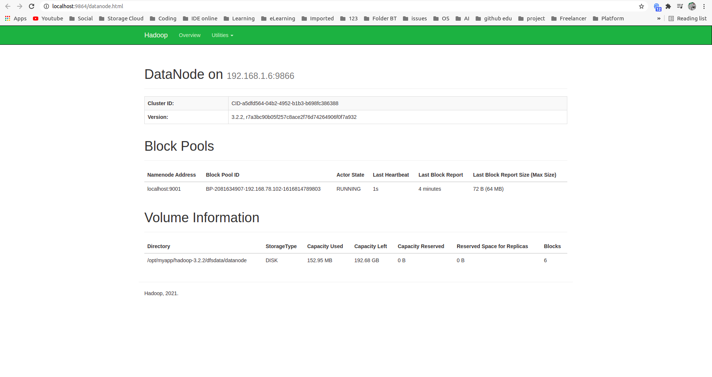Open the media controls icon
Viewport: 712px width, 377px height.
680,6
